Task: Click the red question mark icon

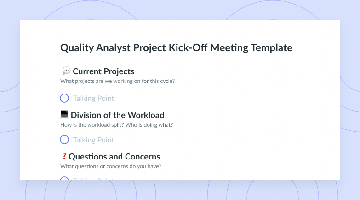Action: click(64, 156)
